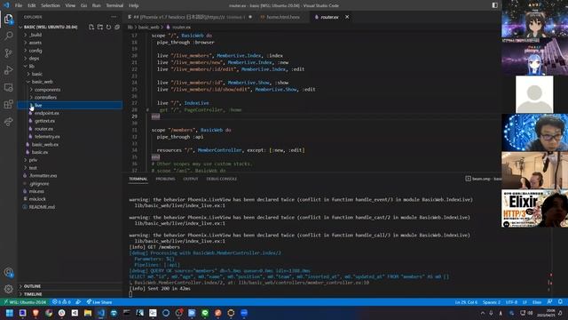This screenshot has height=320, width=568.
Task: Refresh the Explorer file tree
Action: point(108,28)
